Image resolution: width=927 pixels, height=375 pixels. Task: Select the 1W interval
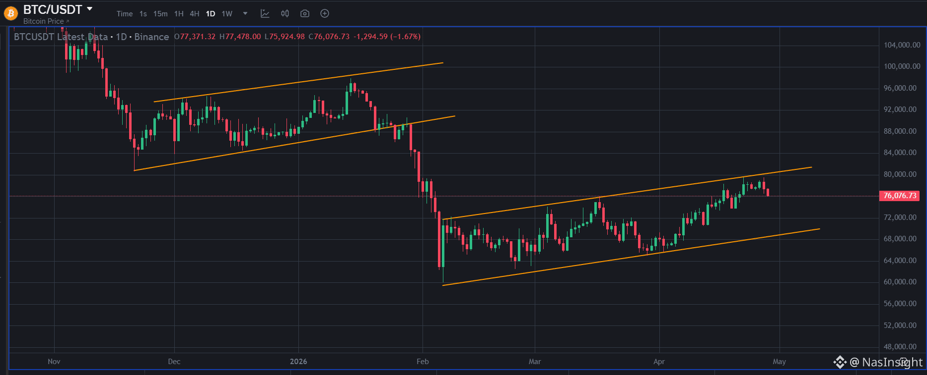[x=227, y=14]
